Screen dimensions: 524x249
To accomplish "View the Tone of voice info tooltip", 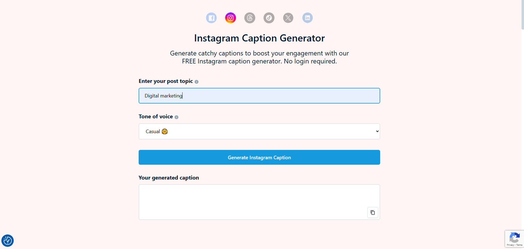I will click(x=176, y=117).
